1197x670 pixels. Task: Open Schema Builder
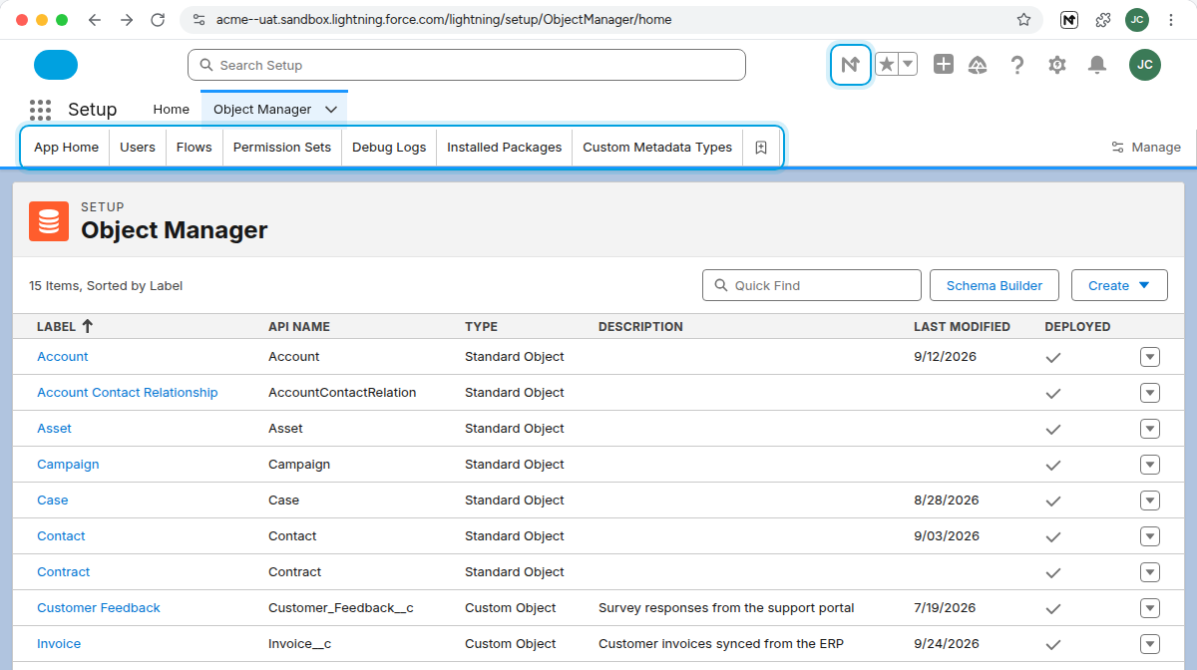point(995,285)
